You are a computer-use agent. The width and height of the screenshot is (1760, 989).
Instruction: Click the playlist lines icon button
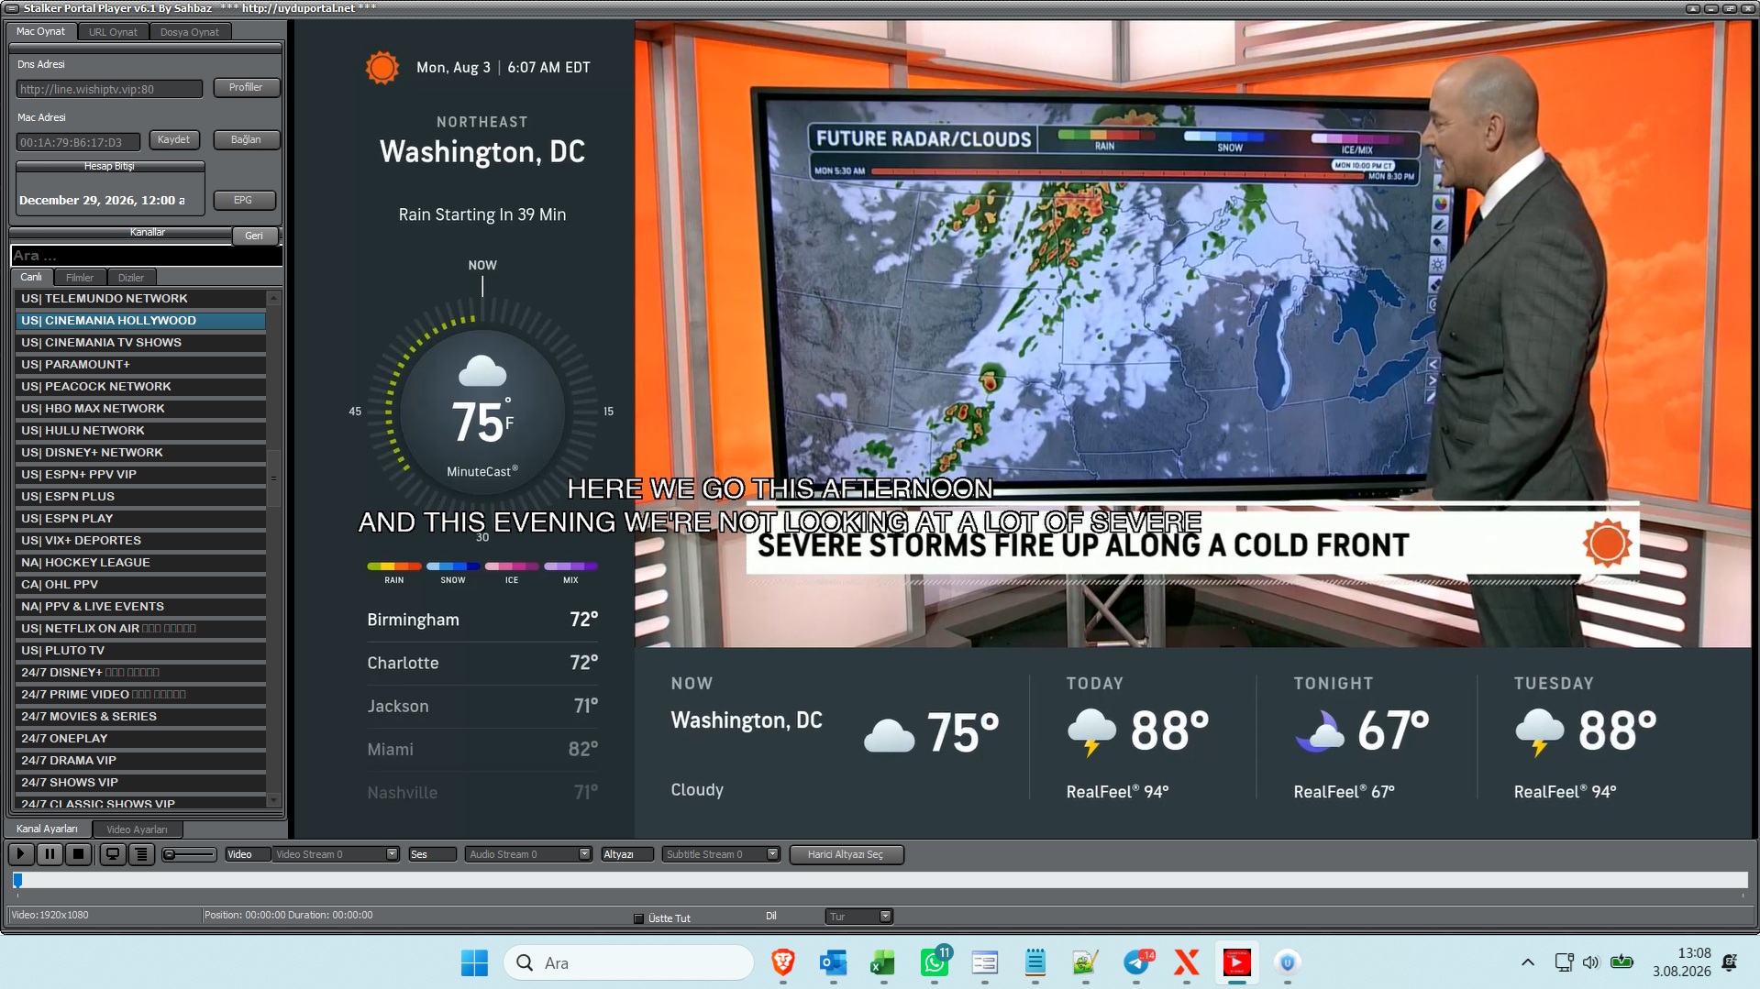coord(141,854)
